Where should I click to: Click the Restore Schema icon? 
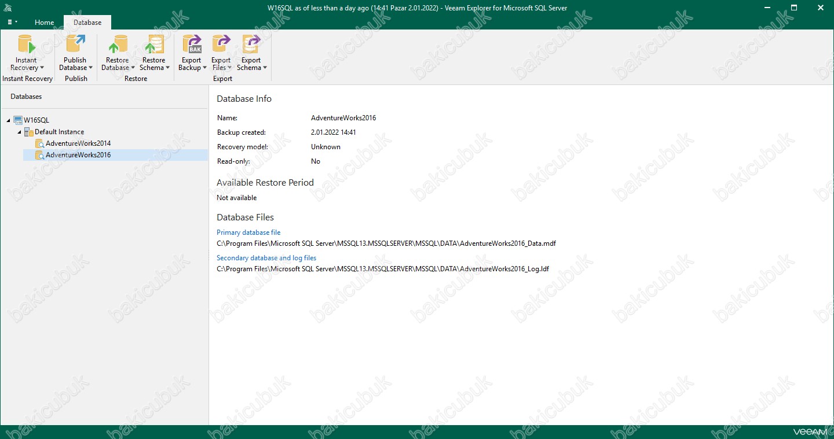tap(153, 44)
